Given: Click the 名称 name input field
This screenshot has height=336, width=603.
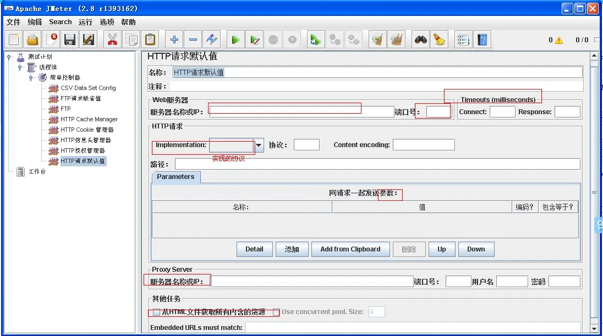Looking at the screenshot, I should (x=377, y=72).
